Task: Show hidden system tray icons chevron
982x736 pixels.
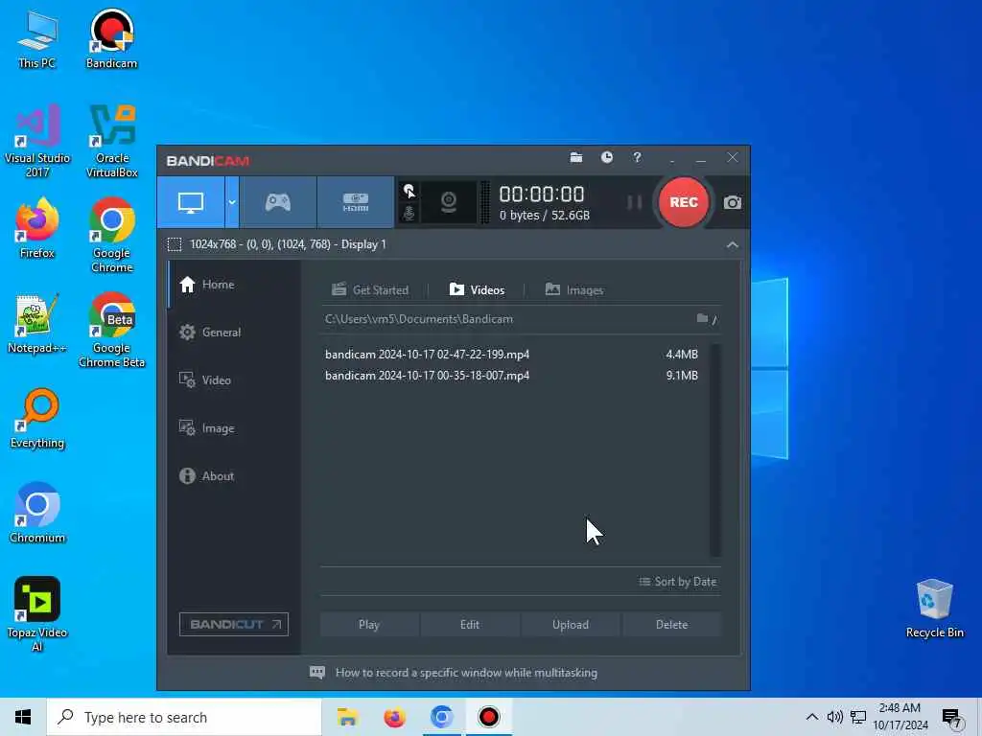Action: [811, 717]
